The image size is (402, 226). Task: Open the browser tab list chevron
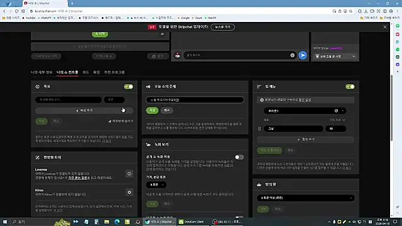(369, 3)
